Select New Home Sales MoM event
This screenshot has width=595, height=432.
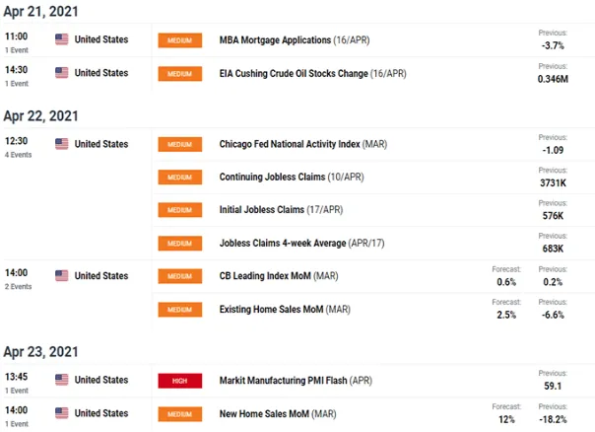pos(278,414)
